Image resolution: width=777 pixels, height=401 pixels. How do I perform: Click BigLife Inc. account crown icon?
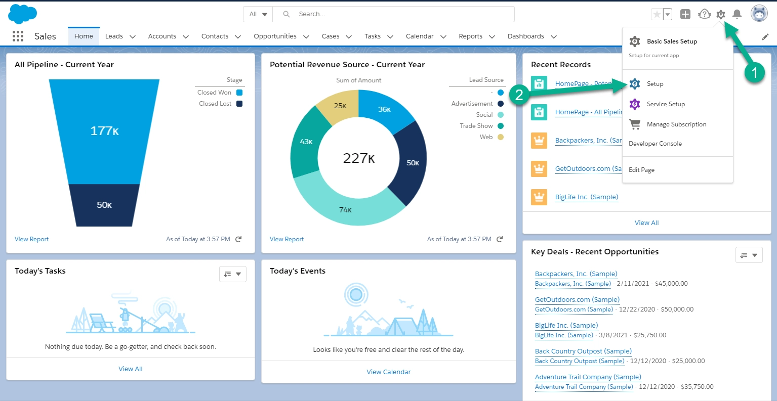pyautogui.click(x=539, y=197)
